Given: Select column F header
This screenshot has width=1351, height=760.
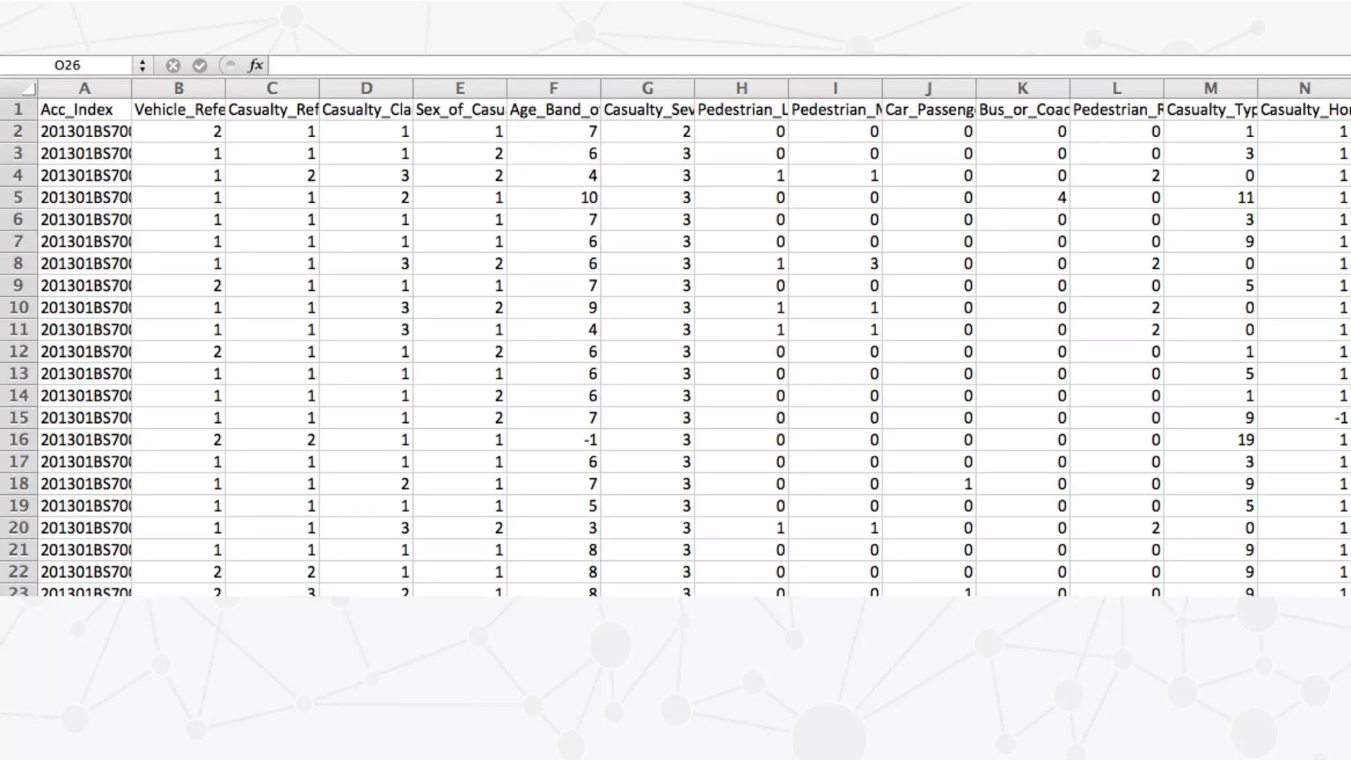Looking at the screenshot, I should 553,88.
